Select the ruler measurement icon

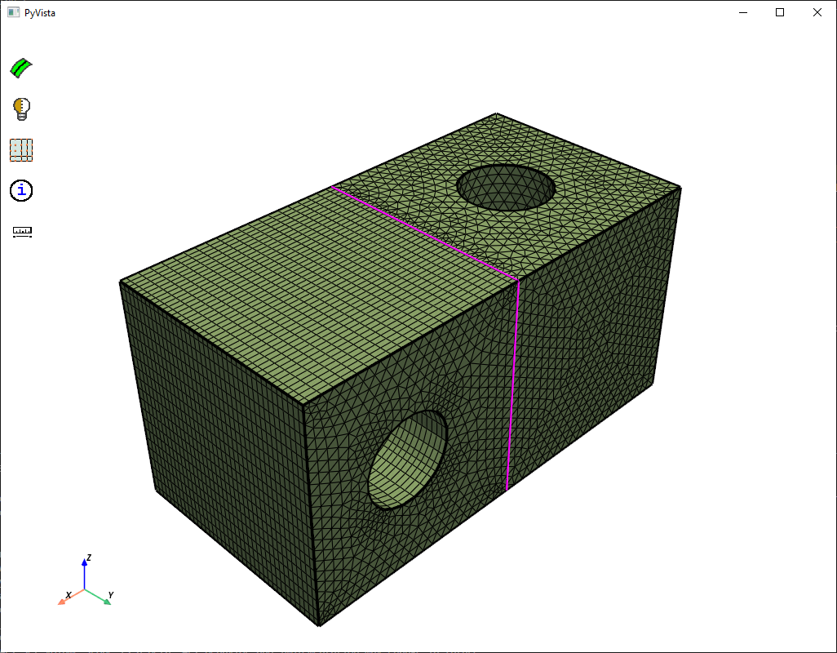(22, 232)
